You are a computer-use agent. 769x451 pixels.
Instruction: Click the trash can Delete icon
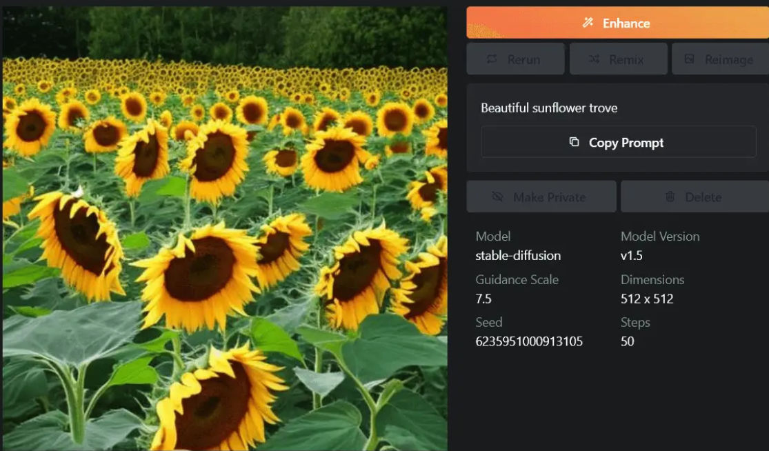pyautogui.click(x=670, y=197)
